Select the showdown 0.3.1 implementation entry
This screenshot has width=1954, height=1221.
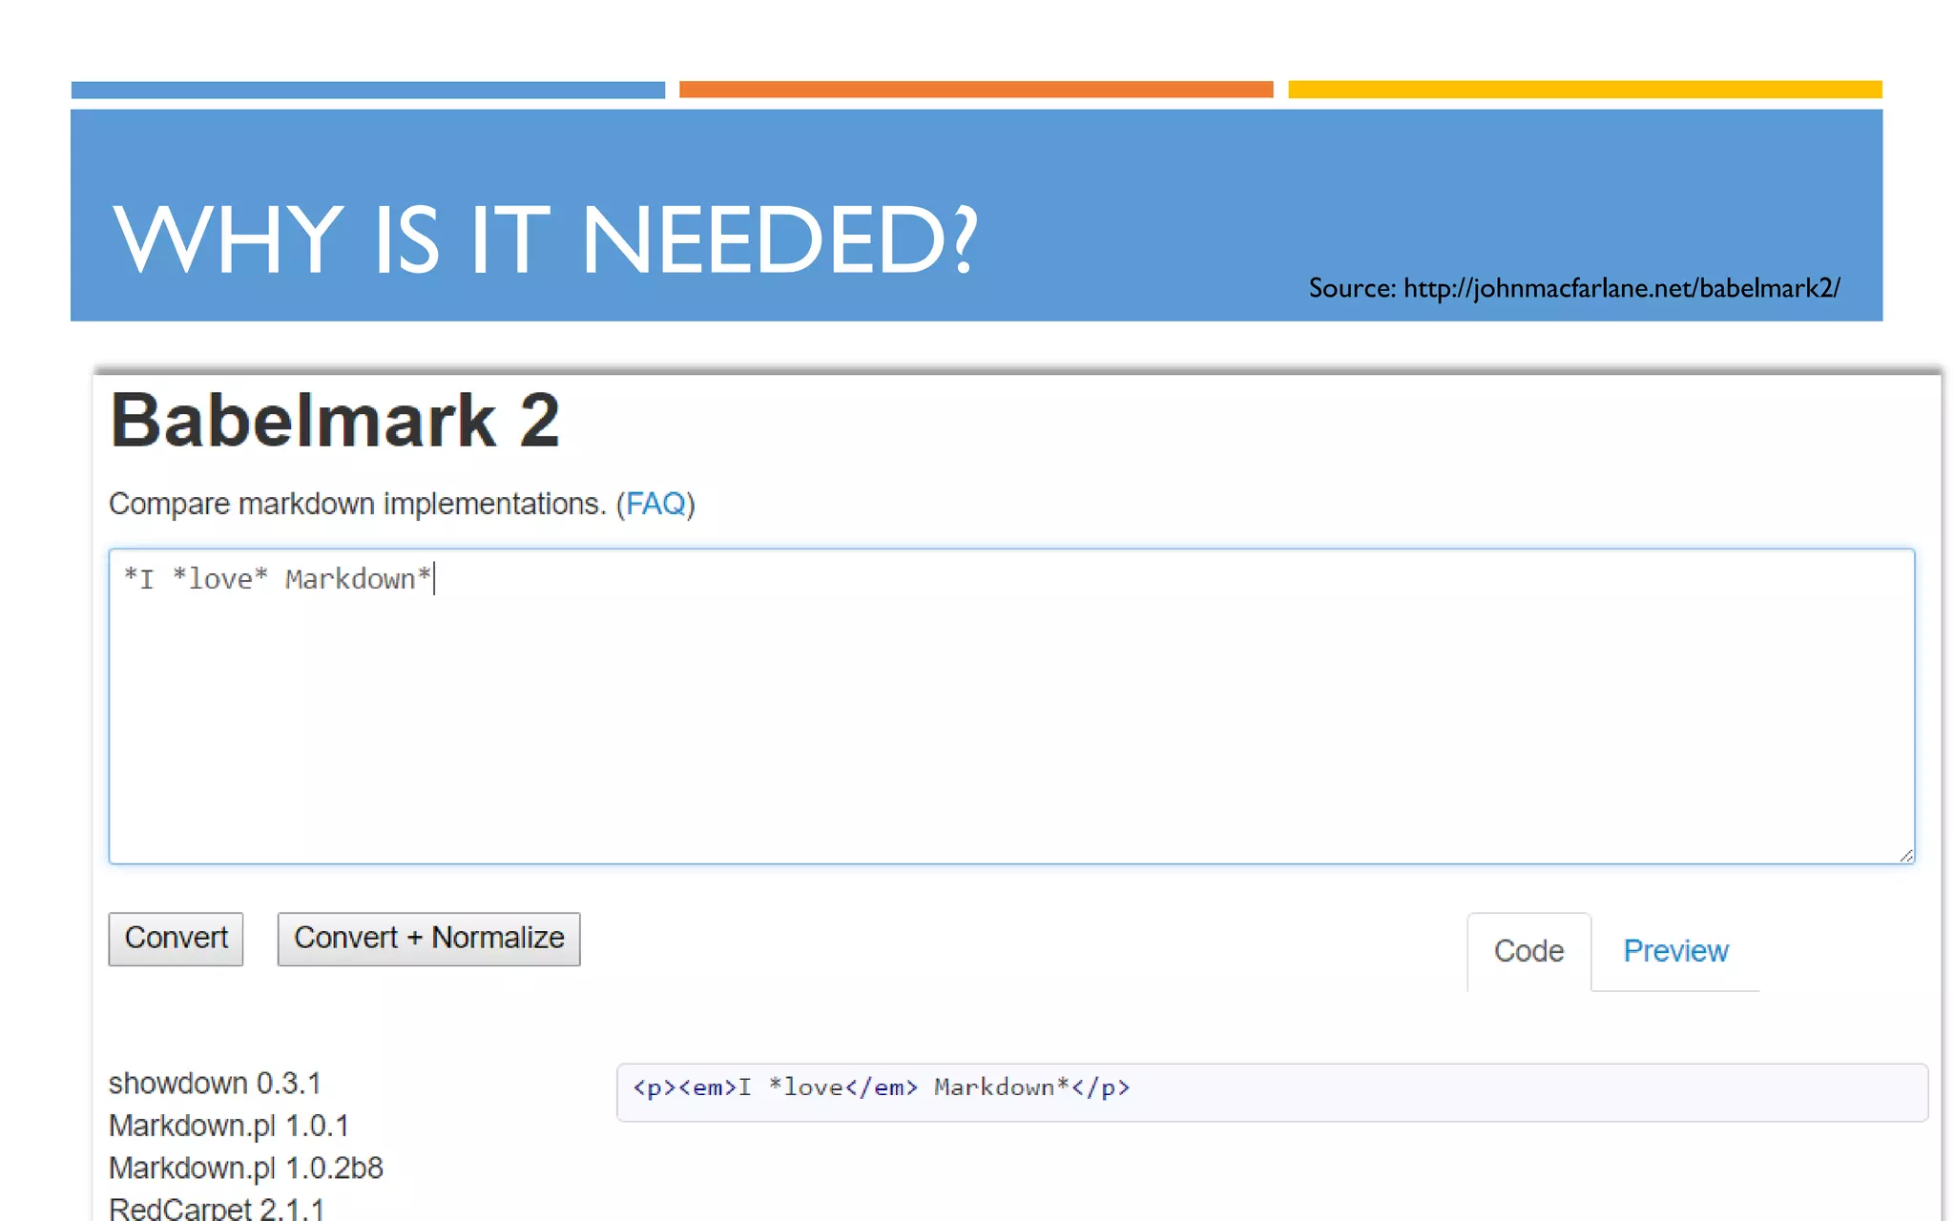coord(215,1084)
